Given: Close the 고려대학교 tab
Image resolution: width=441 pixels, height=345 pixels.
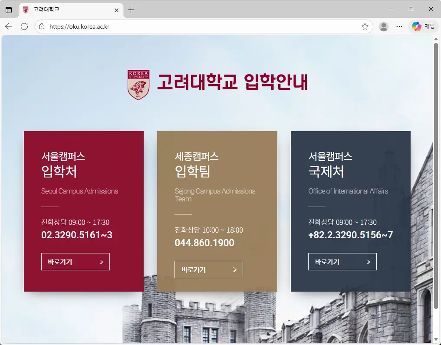Looking at the screenshot, I should [116, 9].
